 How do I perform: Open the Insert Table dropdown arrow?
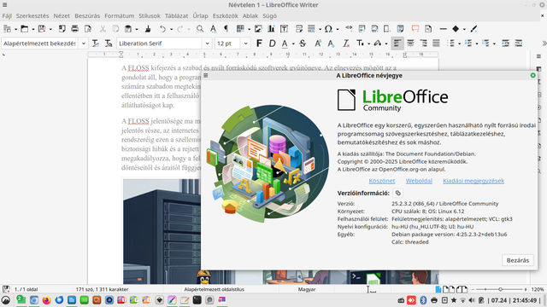[249, 29]
